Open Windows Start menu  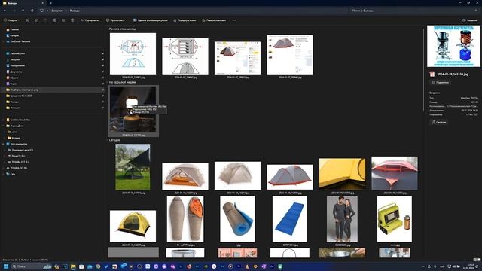click(6, 266)
